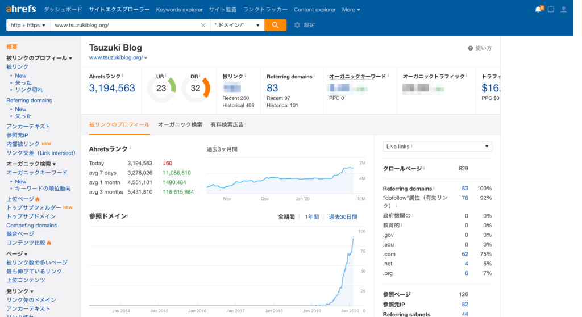Click the orange search magnifier button
This screenshot has height=317, width=582.
pyautogui.click(x=275, y=25)
